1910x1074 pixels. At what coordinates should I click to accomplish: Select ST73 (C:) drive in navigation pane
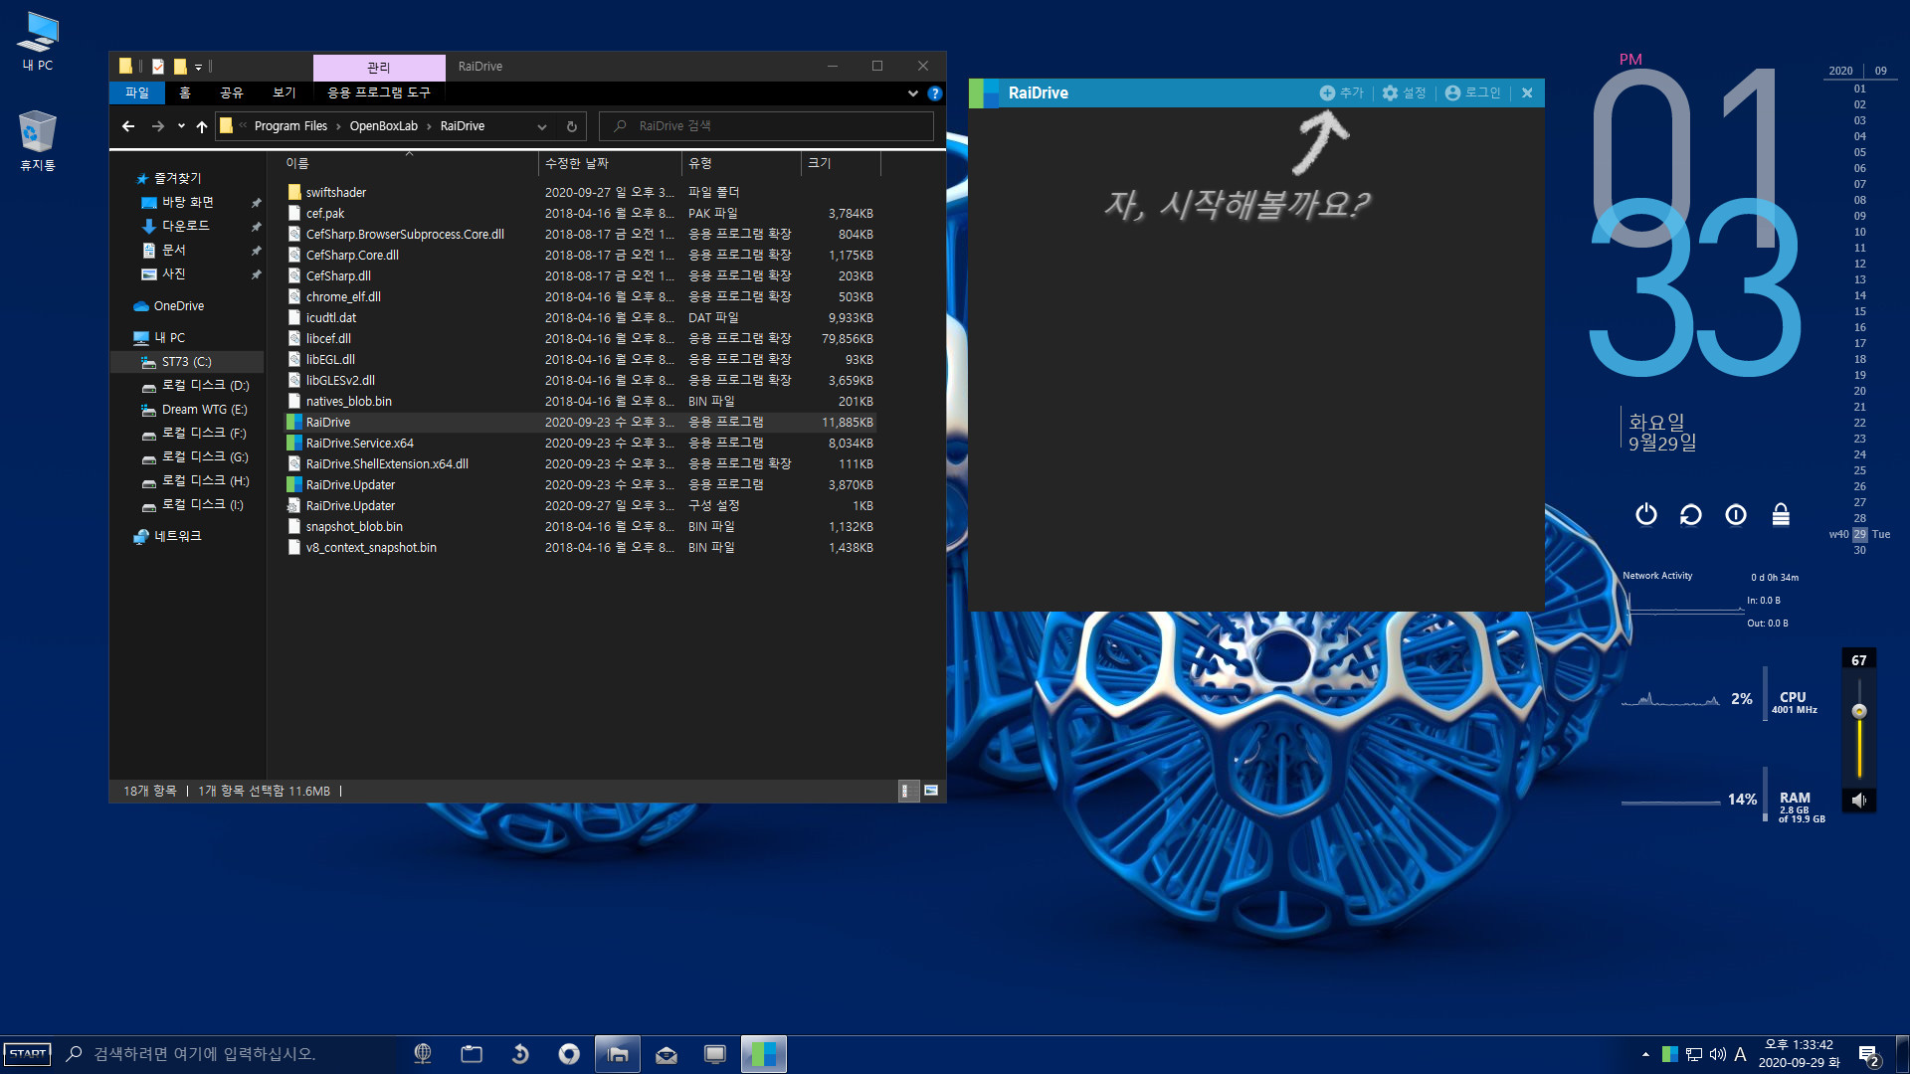tap(186, 362)
